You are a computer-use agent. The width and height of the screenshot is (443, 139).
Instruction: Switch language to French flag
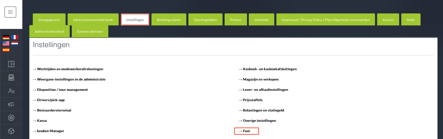[x=15, y=37]
